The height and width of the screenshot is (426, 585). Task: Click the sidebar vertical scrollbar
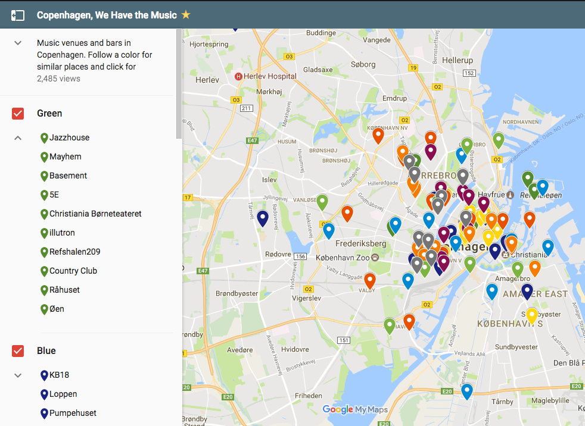[x=179, y=84]
